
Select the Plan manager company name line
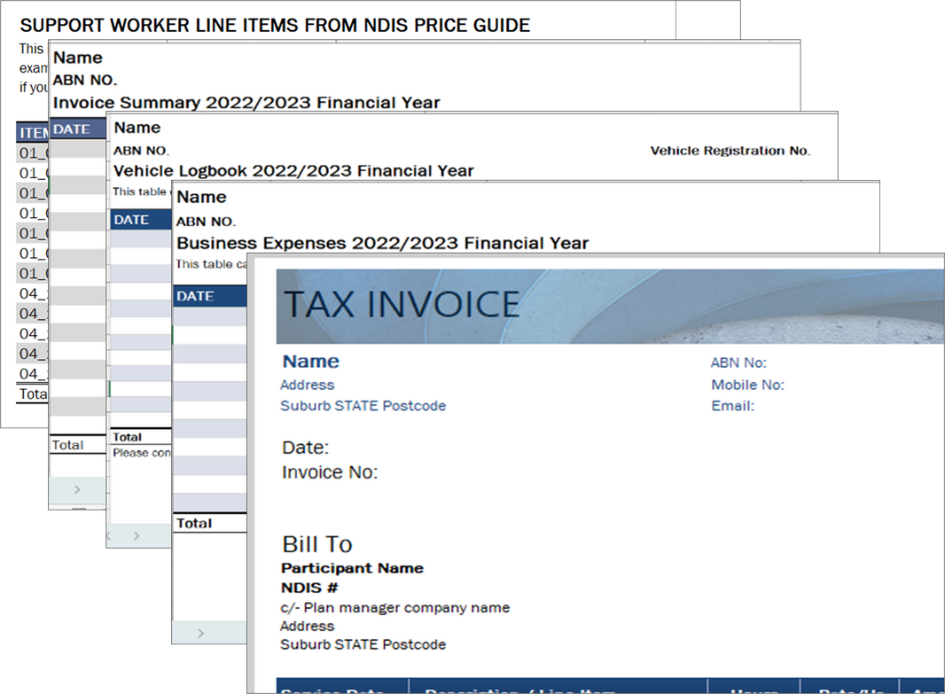(394, 608)
